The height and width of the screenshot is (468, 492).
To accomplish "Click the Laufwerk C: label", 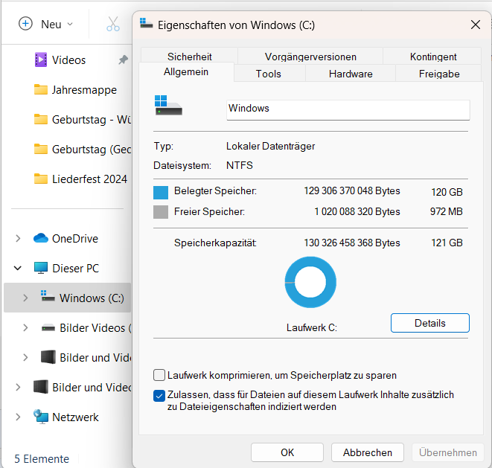I will [312, 327].
